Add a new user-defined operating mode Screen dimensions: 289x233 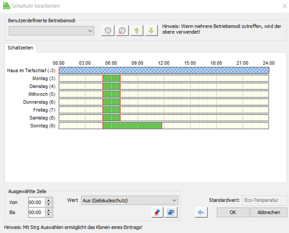click(x=108, y=30)
